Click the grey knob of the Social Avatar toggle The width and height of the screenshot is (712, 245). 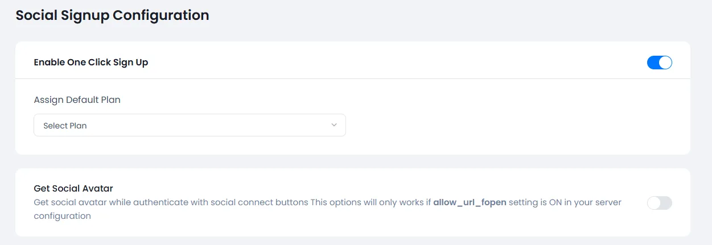pyautogui.click(x=654, y=203)
